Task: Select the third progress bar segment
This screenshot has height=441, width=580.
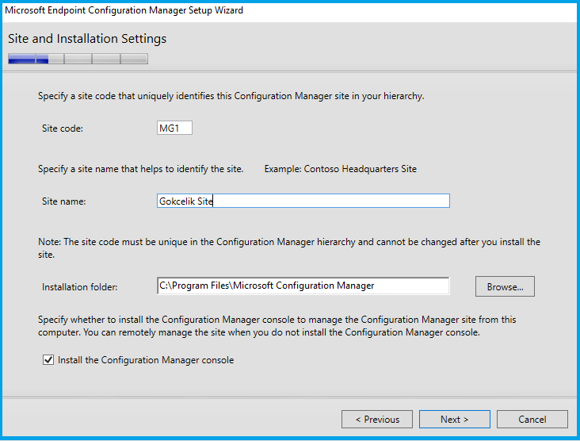Action: pos(78,59)
